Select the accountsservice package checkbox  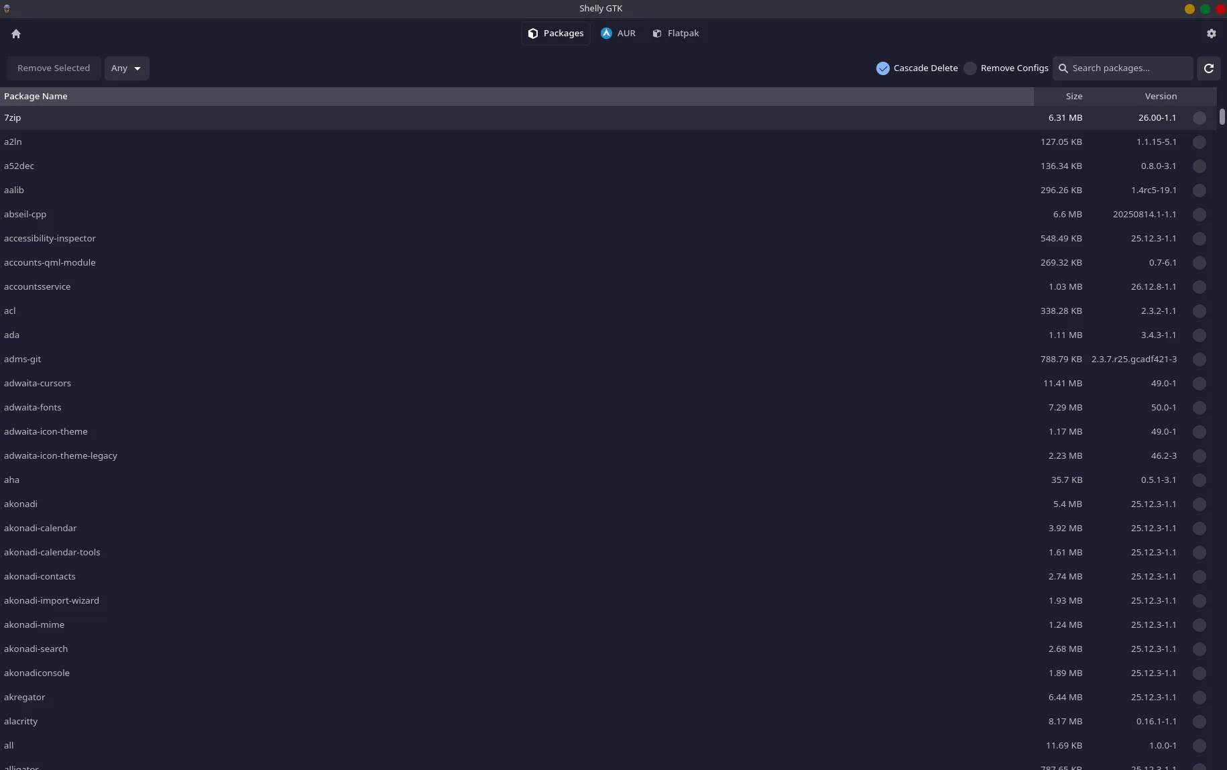(x=1200, y=287)
